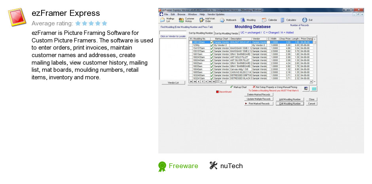372x184 pixels.
Task: Click Canvas mldg 1 5/8 description cell
Action: [x=241, y=69]
